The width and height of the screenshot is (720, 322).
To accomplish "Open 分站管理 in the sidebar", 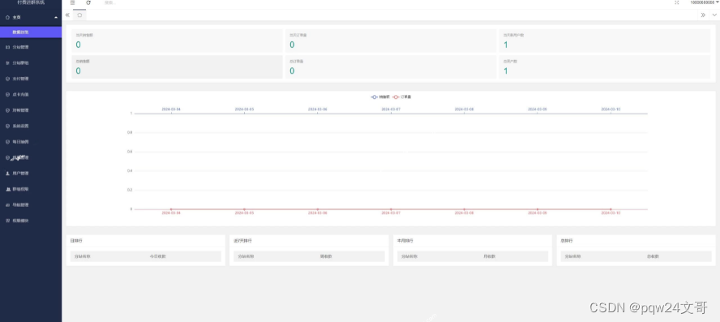I will (31, 47).
